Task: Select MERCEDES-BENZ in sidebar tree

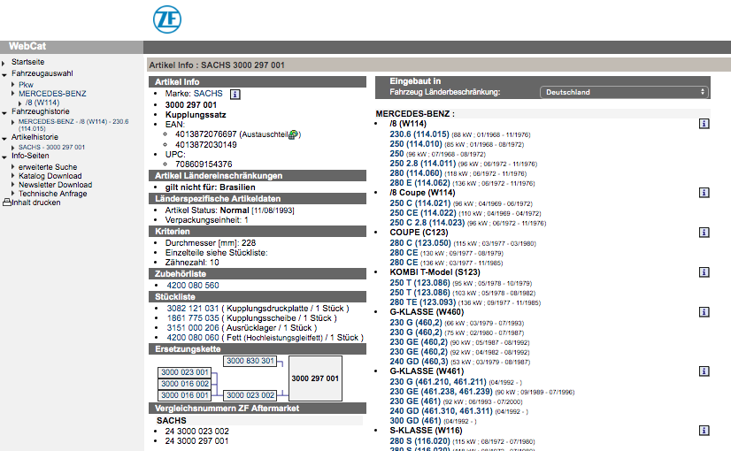Action: point(52,93)
